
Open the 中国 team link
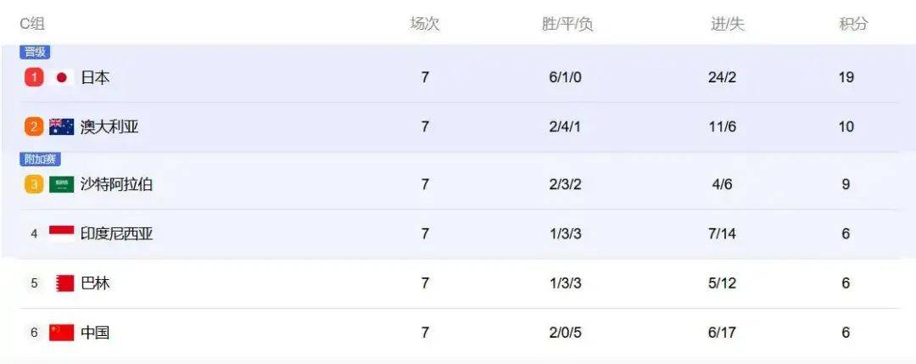(x=95, y=333)
